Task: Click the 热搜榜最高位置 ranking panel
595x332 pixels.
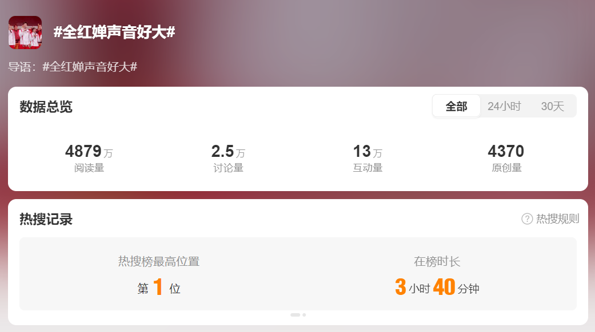Action: tap(159, 274)
